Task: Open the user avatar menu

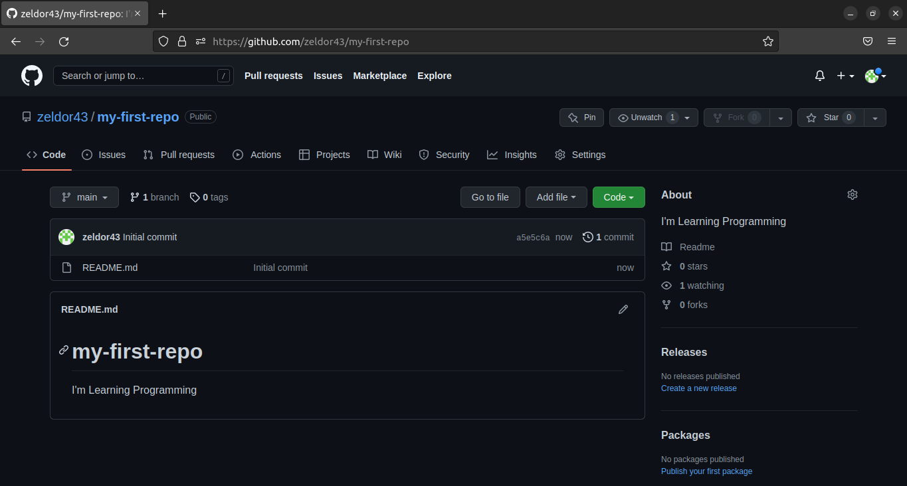Action: click(x=875, y=76)
